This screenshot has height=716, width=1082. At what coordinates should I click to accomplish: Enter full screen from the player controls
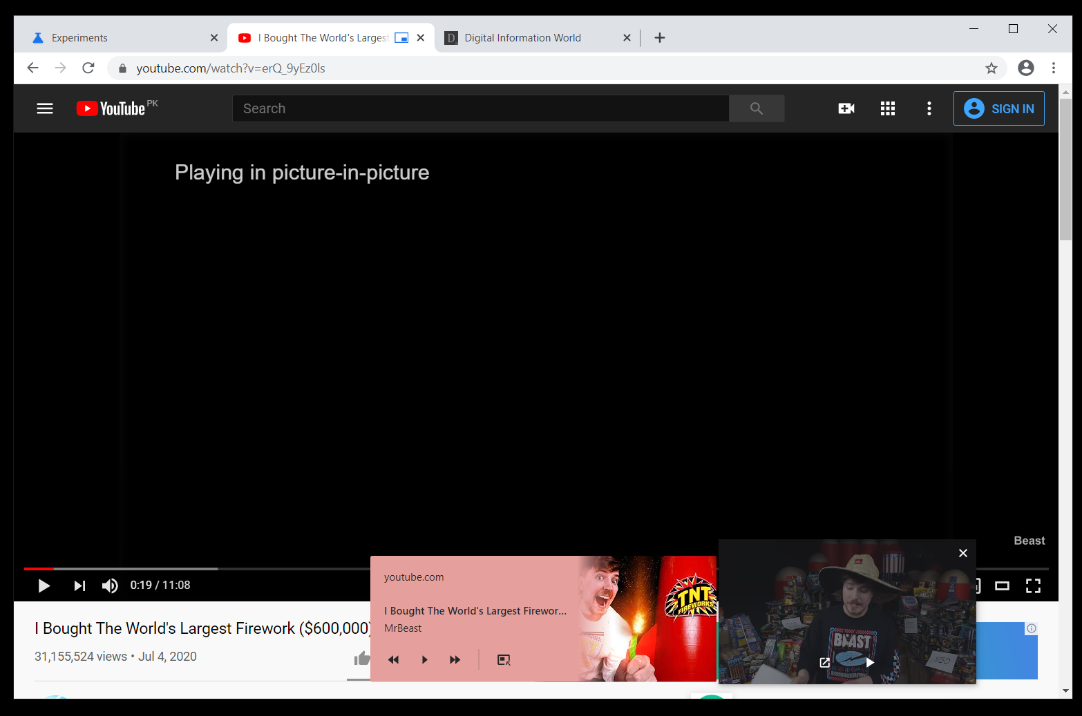click(1033, 586)
